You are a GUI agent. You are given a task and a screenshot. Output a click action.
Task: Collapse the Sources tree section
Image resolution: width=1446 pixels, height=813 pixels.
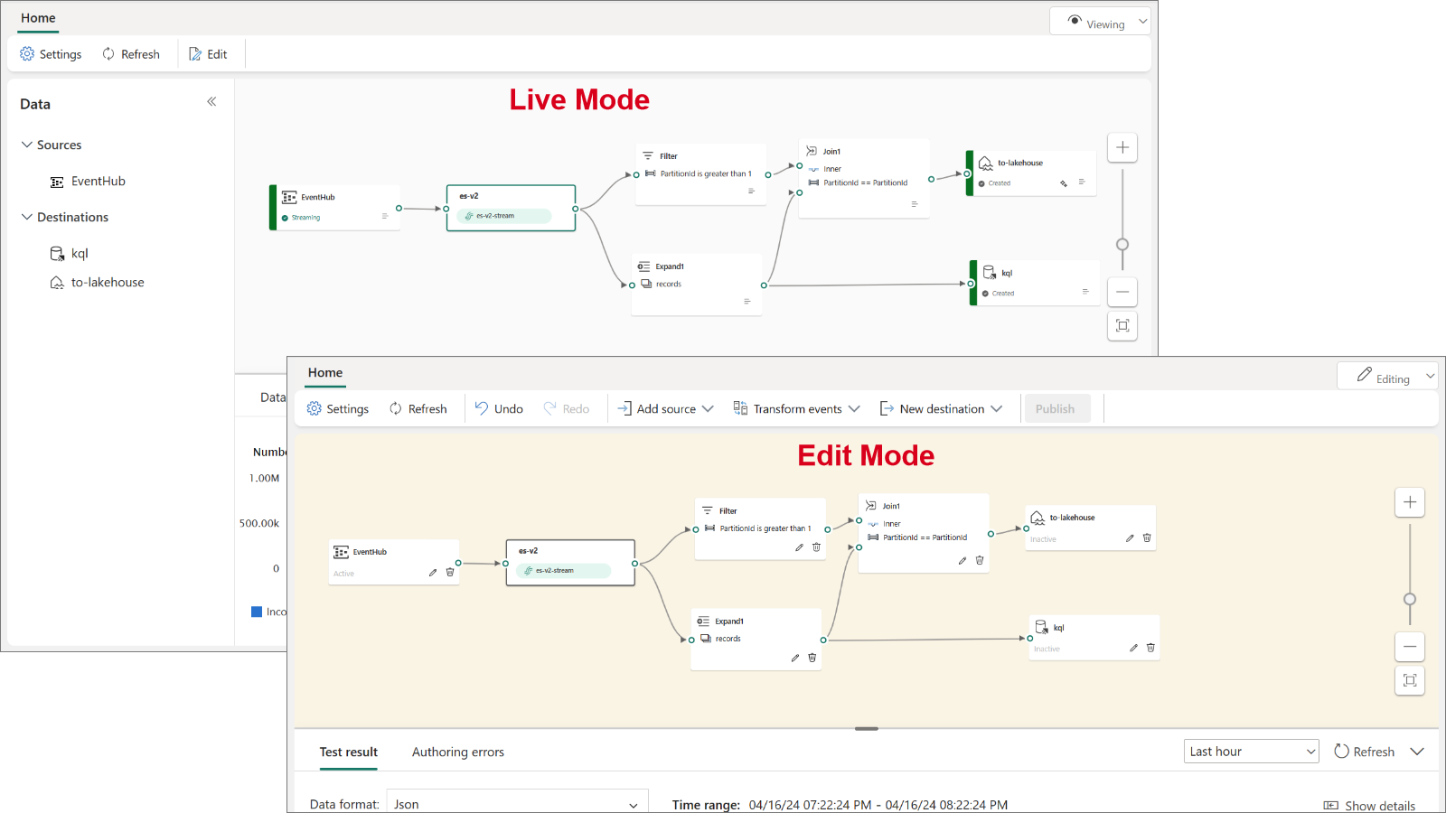27,145
